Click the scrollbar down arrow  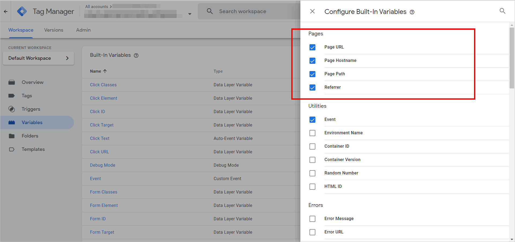pyautogui.click(x=512, y=239)
